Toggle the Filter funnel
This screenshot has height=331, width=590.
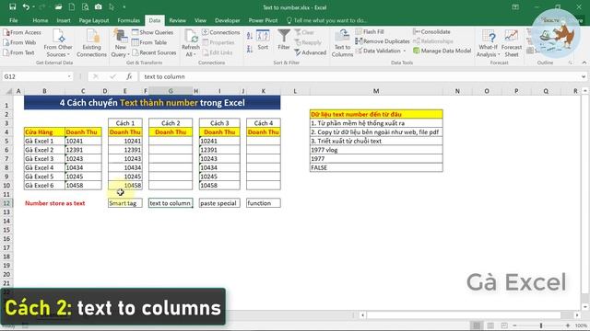[284, 40]
